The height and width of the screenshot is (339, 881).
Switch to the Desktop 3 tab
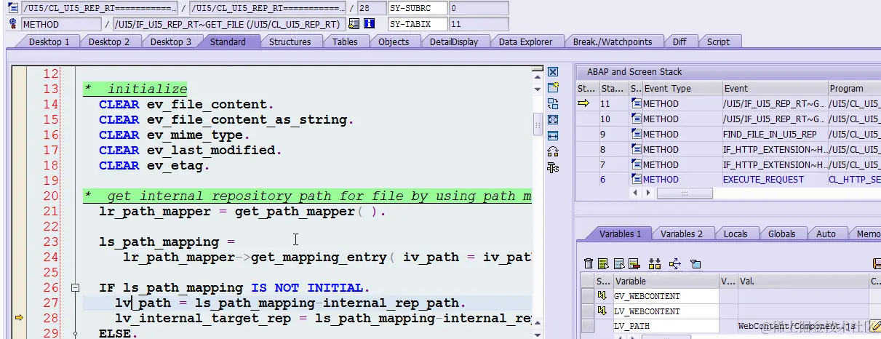click(x=171, y=41)
